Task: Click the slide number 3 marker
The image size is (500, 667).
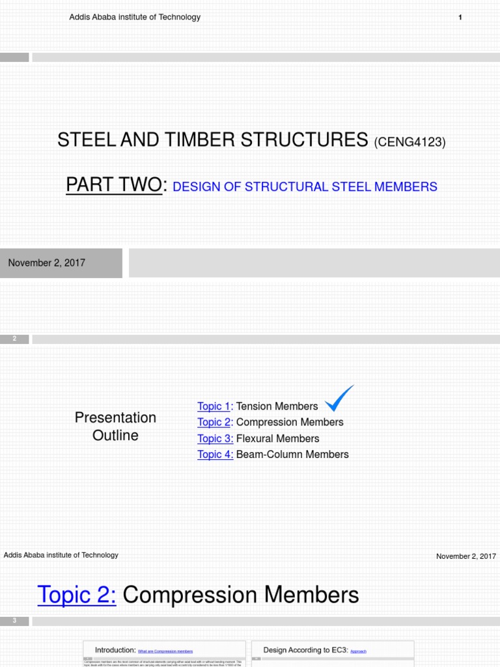Action: coord(14,621)
